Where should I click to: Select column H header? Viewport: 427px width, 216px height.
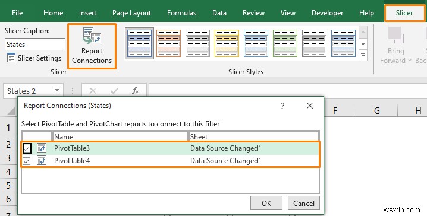[x=418, y=110]
